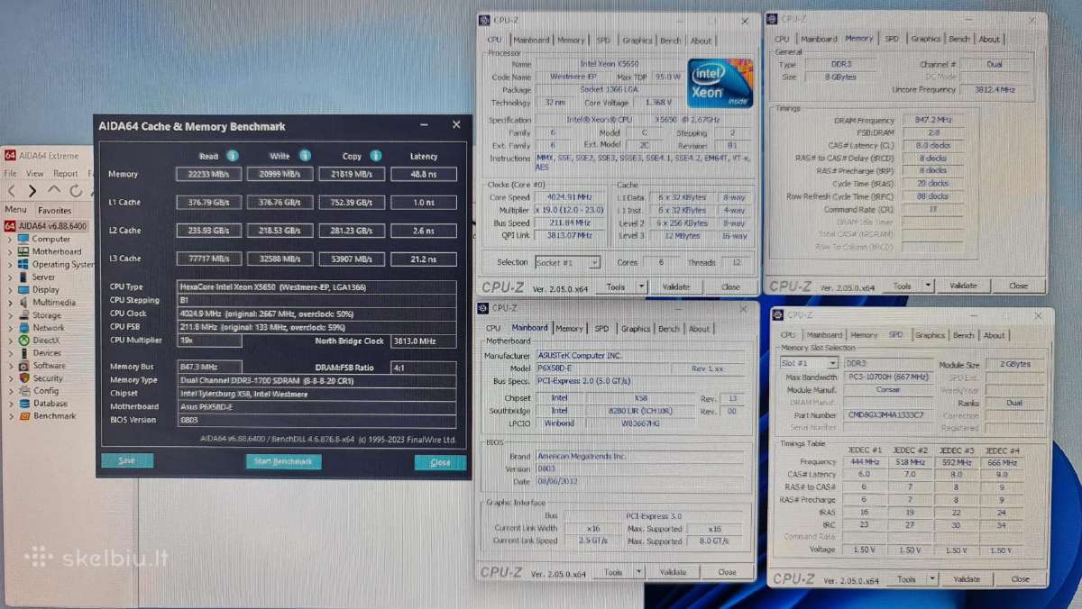The image size is (1082, 609).
Task: Go forward with AIDA64 right arrow
Action: pos(32,191)
